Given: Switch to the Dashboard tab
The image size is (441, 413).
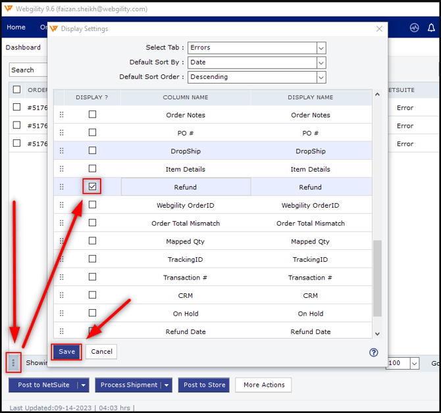Looking at the screenshot, I should pyautogui.click(x=23, y=47).
